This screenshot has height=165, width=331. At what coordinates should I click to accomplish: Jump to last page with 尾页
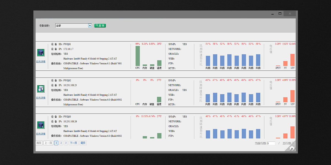(x=83, y=143)
